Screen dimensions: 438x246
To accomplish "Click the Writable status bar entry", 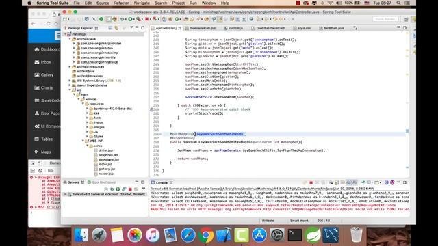I will pos(268,221).
